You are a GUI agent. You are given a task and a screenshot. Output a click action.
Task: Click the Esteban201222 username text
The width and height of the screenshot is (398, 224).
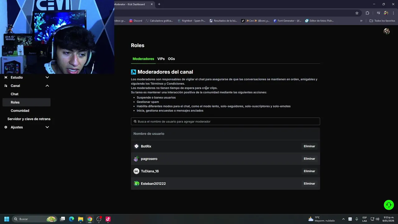153,184
